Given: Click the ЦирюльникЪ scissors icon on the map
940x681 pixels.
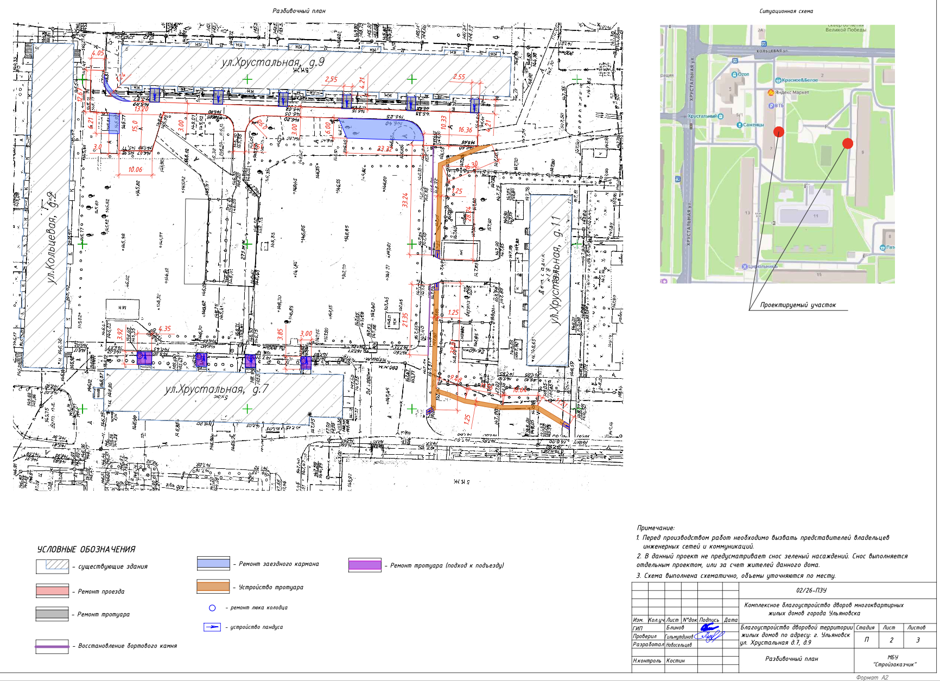Looking at the screenshot, I should pos(744,266).
